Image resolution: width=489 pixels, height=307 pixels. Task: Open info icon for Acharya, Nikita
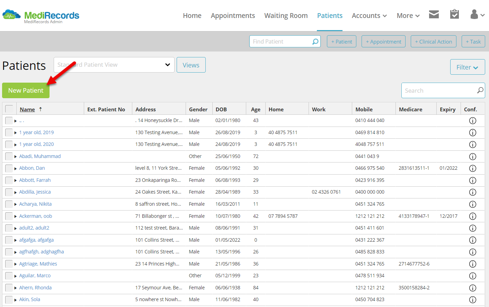(x=472, y=204)
